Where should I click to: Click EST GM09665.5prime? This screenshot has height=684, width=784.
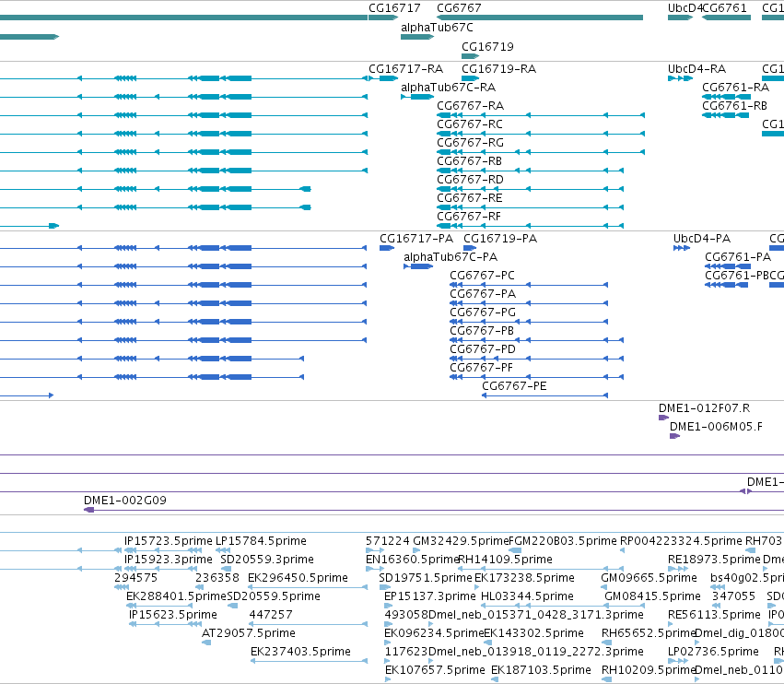click(649, 577)
